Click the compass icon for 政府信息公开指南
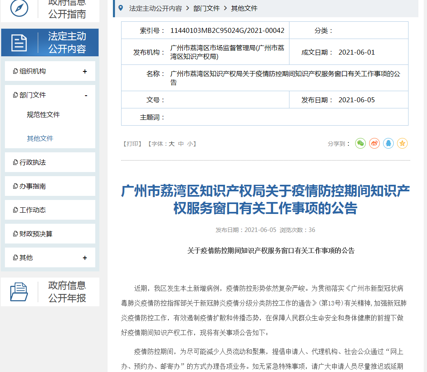 click(x=19, y=8)
